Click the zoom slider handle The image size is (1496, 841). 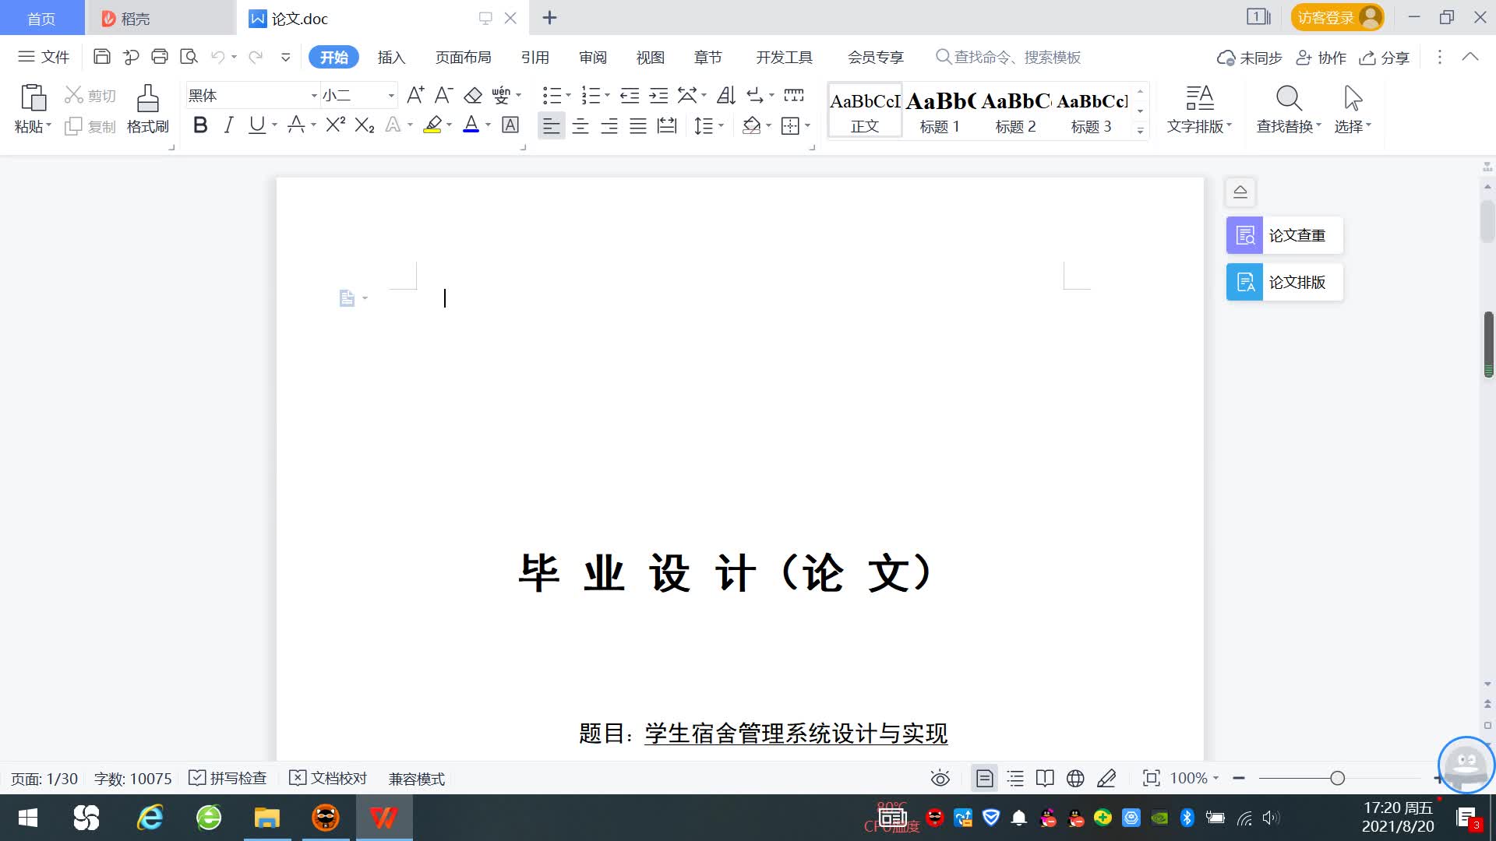(1337, 778)
